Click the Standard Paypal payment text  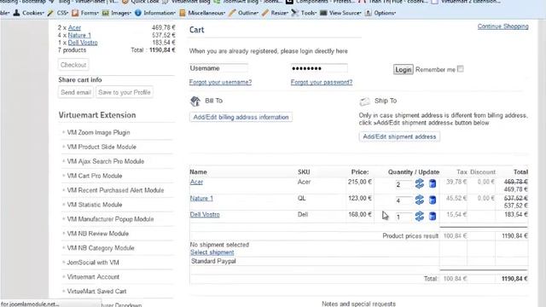213,261
